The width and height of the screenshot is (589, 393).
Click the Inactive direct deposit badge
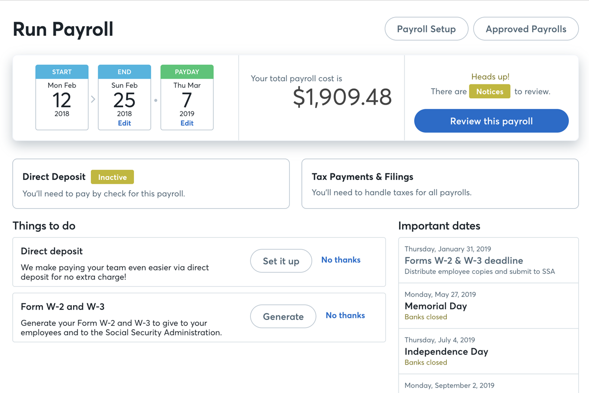(112, 177)
